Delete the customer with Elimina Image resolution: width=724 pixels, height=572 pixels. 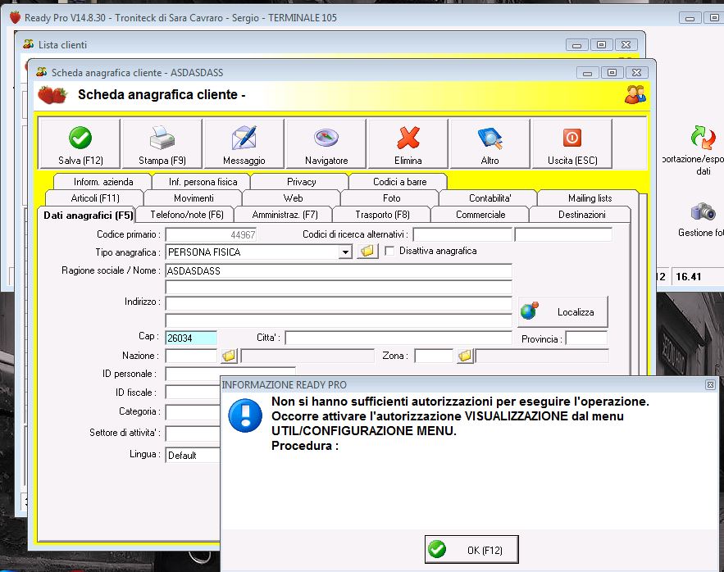pos(408,143)
